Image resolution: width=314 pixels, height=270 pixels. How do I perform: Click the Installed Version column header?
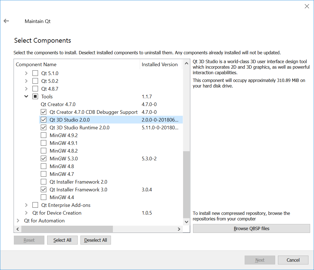click(x=159, y=65)
